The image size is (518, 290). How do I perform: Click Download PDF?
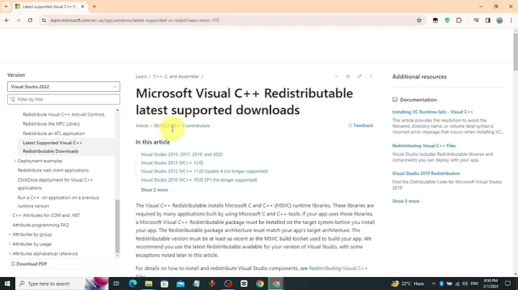pos(29,264)
